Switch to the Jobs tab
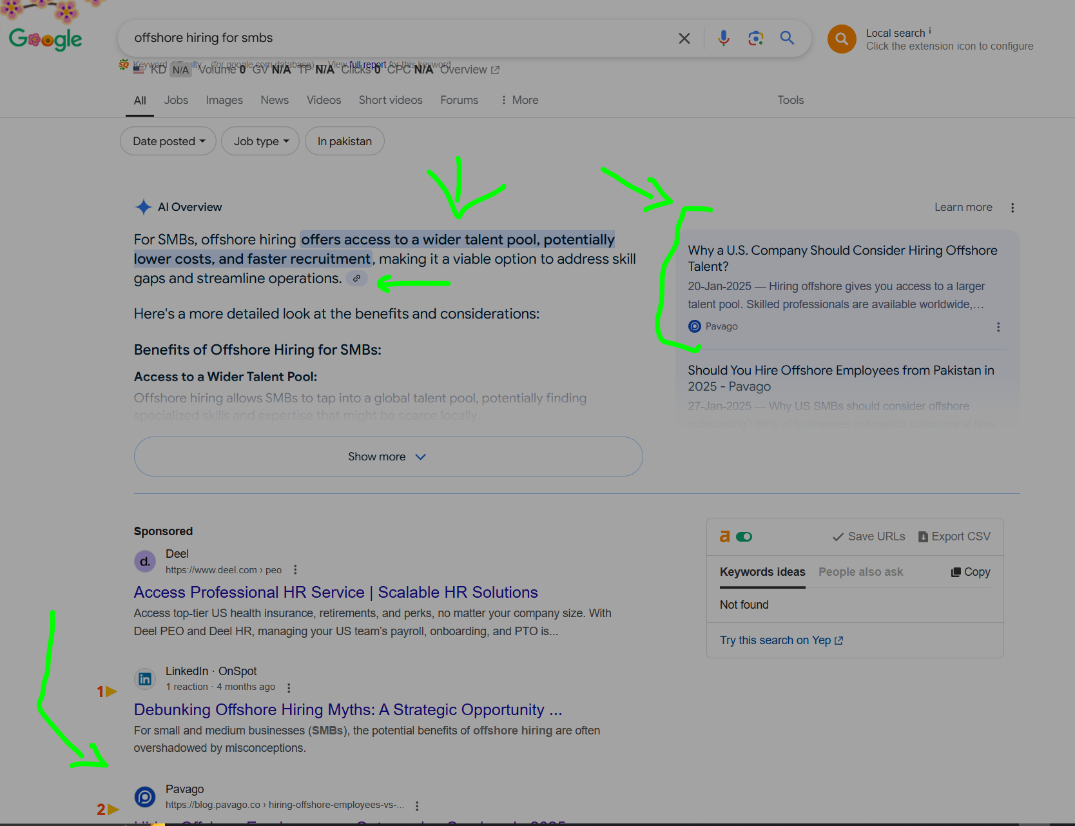1075x826 pixels. pyautogui.click(x=176, y=101)
